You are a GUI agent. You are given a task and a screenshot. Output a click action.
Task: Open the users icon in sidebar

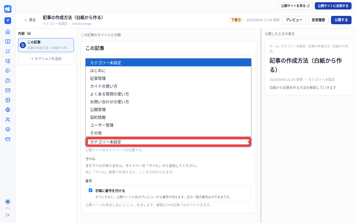pyautogui.click(x=8, y=120)
